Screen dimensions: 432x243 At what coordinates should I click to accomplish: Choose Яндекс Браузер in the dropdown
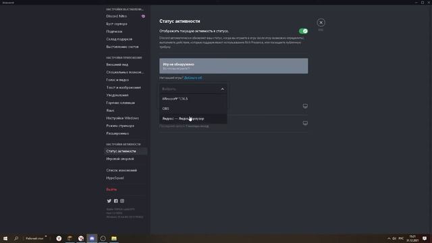(x=193, y=119)
